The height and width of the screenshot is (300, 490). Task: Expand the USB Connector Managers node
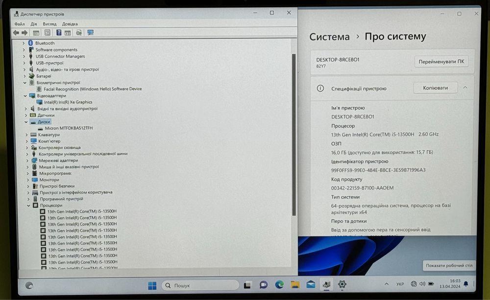pos(24,56)
